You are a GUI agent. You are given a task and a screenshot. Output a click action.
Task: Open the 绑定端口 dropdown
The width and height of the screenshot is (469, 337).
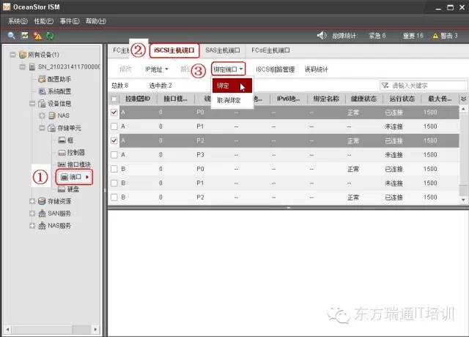pos(228,69)
